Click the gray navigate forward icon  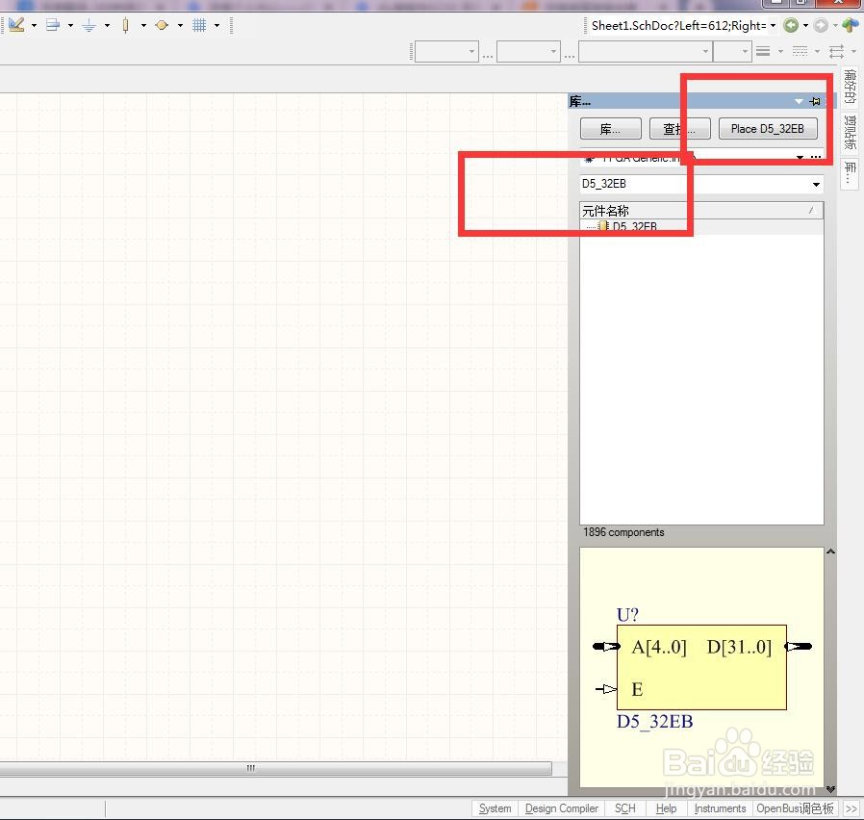[x=821, y=25]
